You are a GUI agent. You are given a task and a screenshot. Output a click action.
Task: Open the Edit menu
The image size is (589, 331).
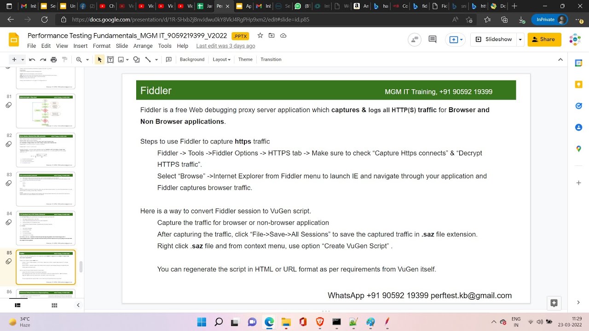46,46
